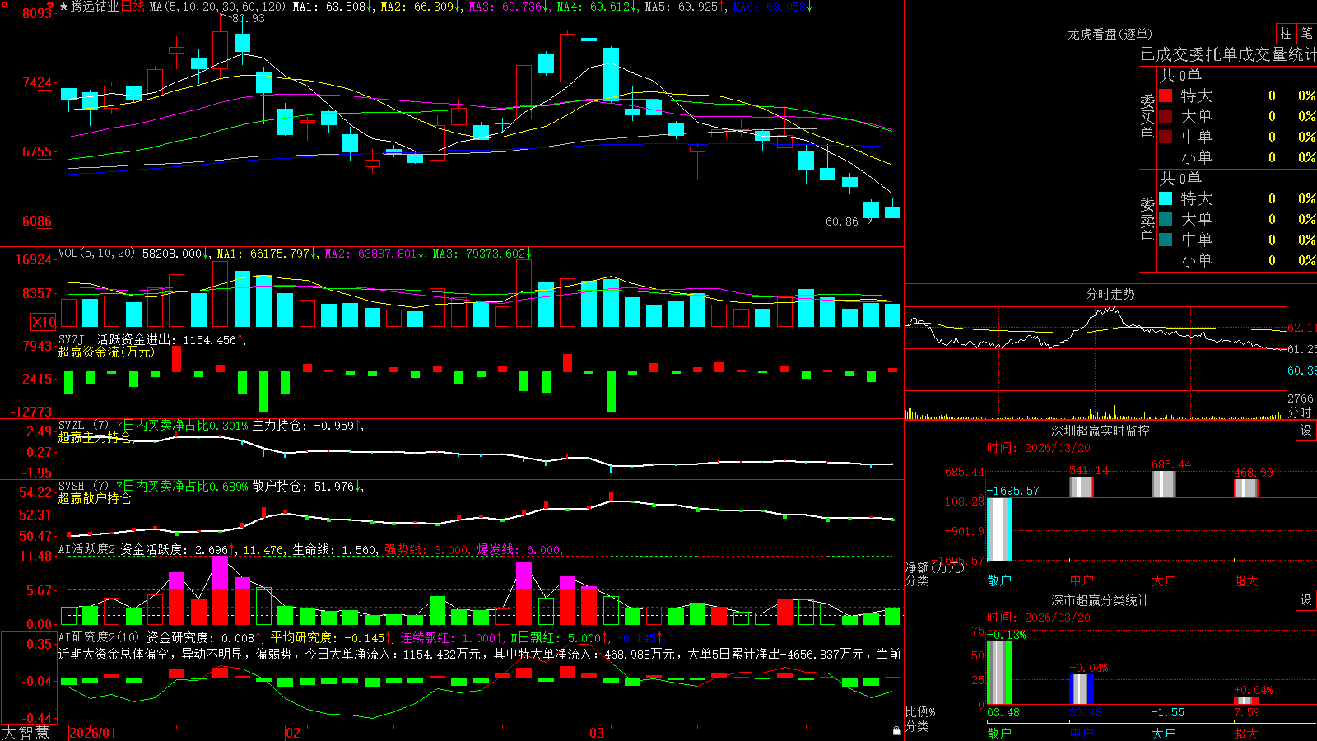Click the lock icon at the timeline's end
The image size is (1317, 741).
[x=896, y=731]
